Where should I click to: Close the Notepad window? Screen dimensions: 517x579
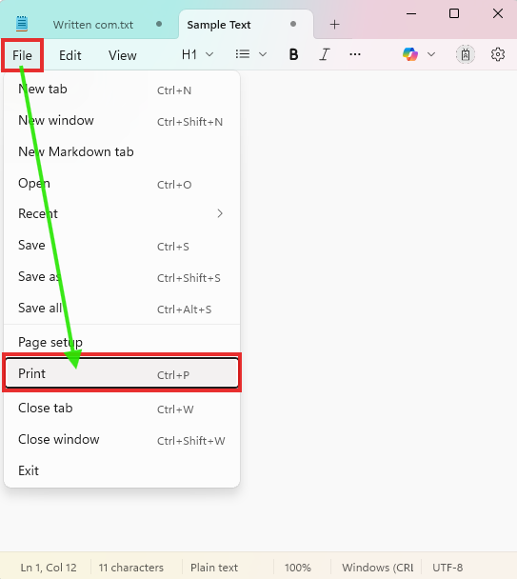point(498,14)
